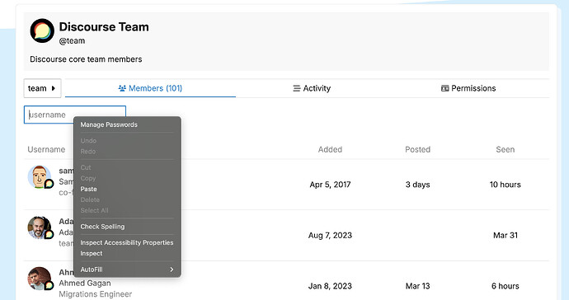The height and width of the screenshot is (300, 569).
Task: Open the Permissions tab
Action: [468, 88]
